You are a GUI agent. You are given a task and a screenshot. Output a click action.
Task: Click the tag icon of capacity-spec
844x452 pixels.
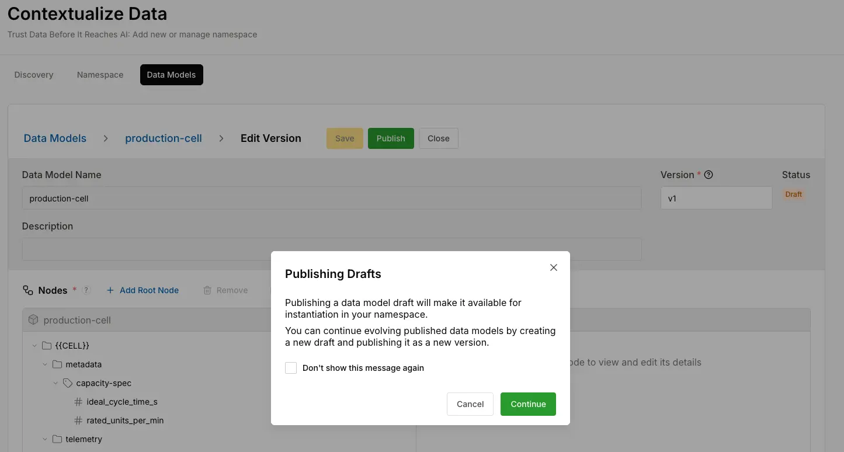point(68,383)
